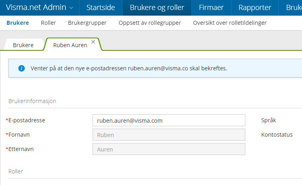
Task: Click the Brukerinformasjon section heading
Action: 32,101
